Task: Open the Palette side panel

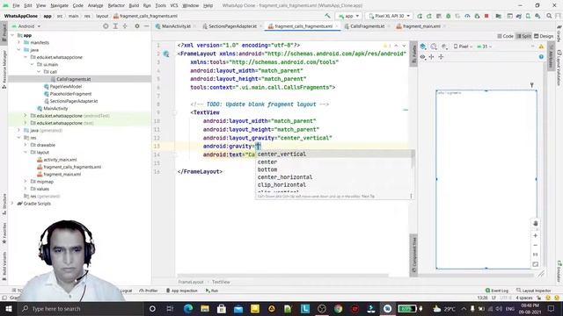Action: [413, 54]
